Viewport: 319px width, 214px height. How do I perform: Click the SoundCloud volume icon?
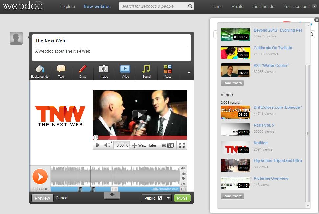[x=183, y=168]
